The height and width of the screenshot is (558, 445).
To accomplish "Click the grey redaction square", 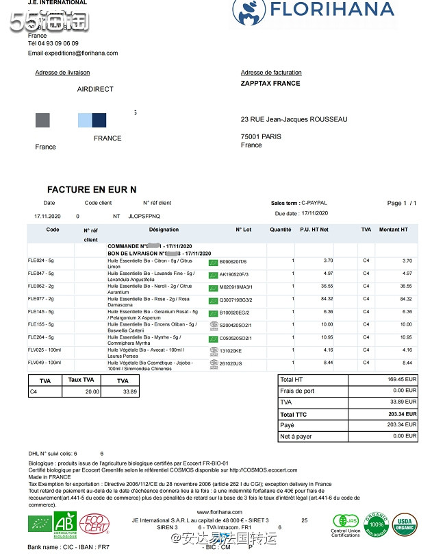I will click(x=42, y=120).
